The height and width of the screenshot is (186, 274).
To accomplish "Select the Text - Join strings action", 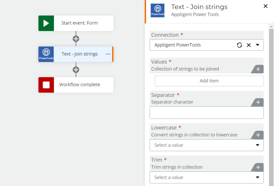I will coord(76,54).
